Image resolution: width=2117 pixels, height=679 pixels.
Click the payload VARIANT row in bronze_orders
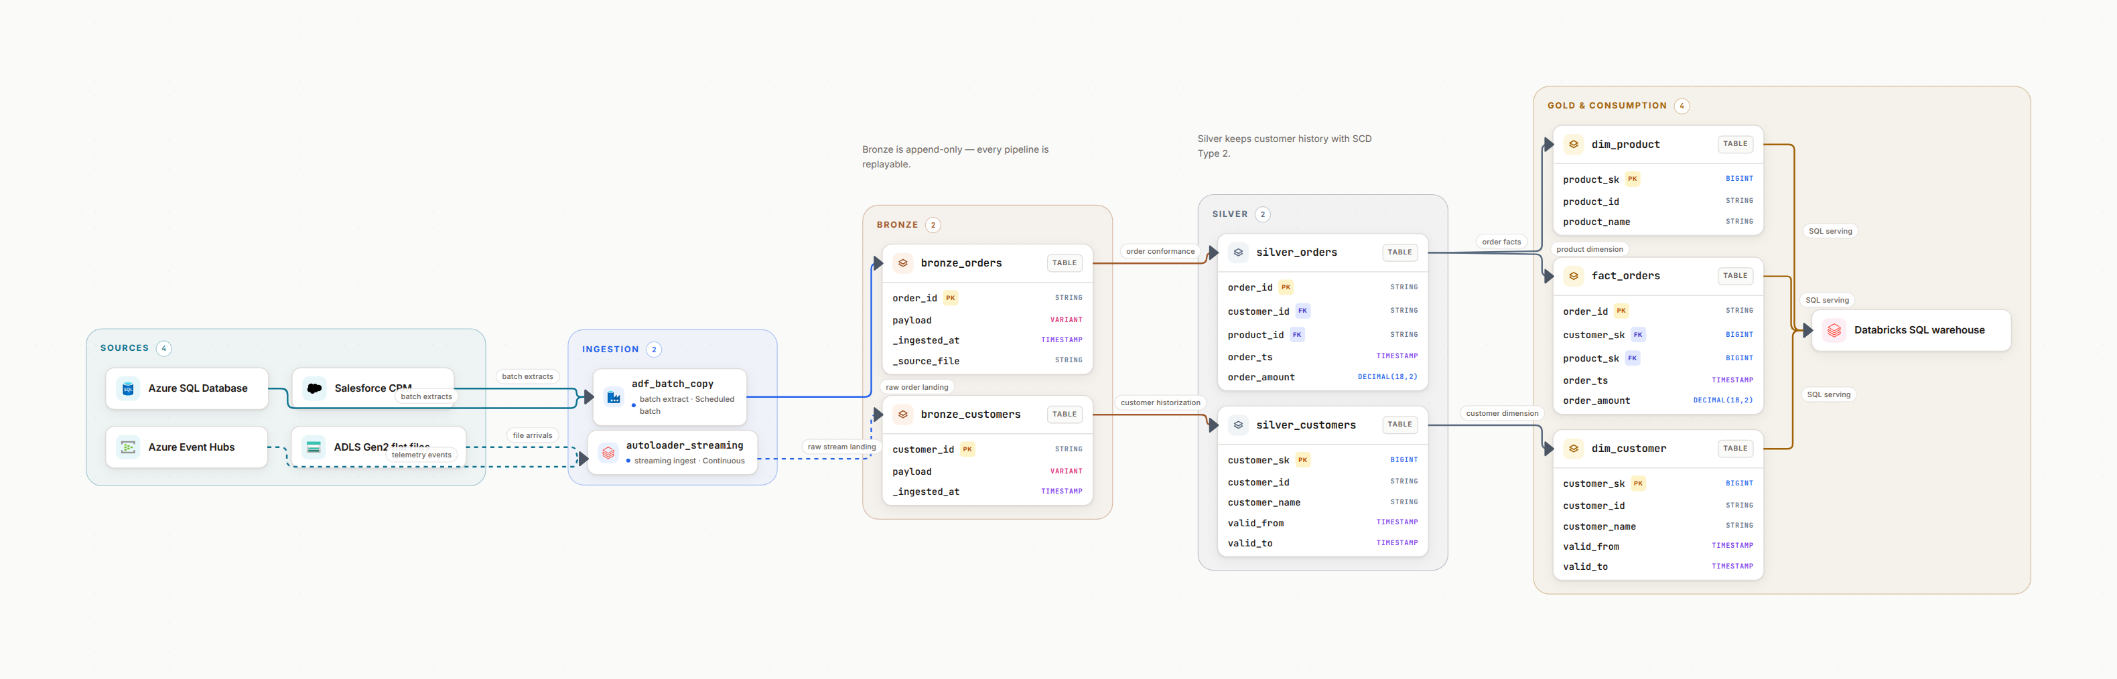987,320
